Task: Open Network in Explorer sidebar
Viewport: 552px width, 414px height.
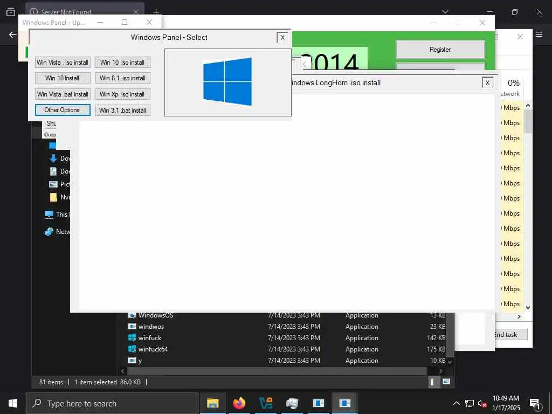Action: click(x=57, y=232)
